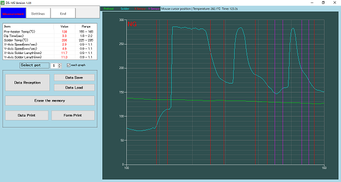Open the Measurement tab
This screenshot has height=182, width=341.
tap(13, 13)
